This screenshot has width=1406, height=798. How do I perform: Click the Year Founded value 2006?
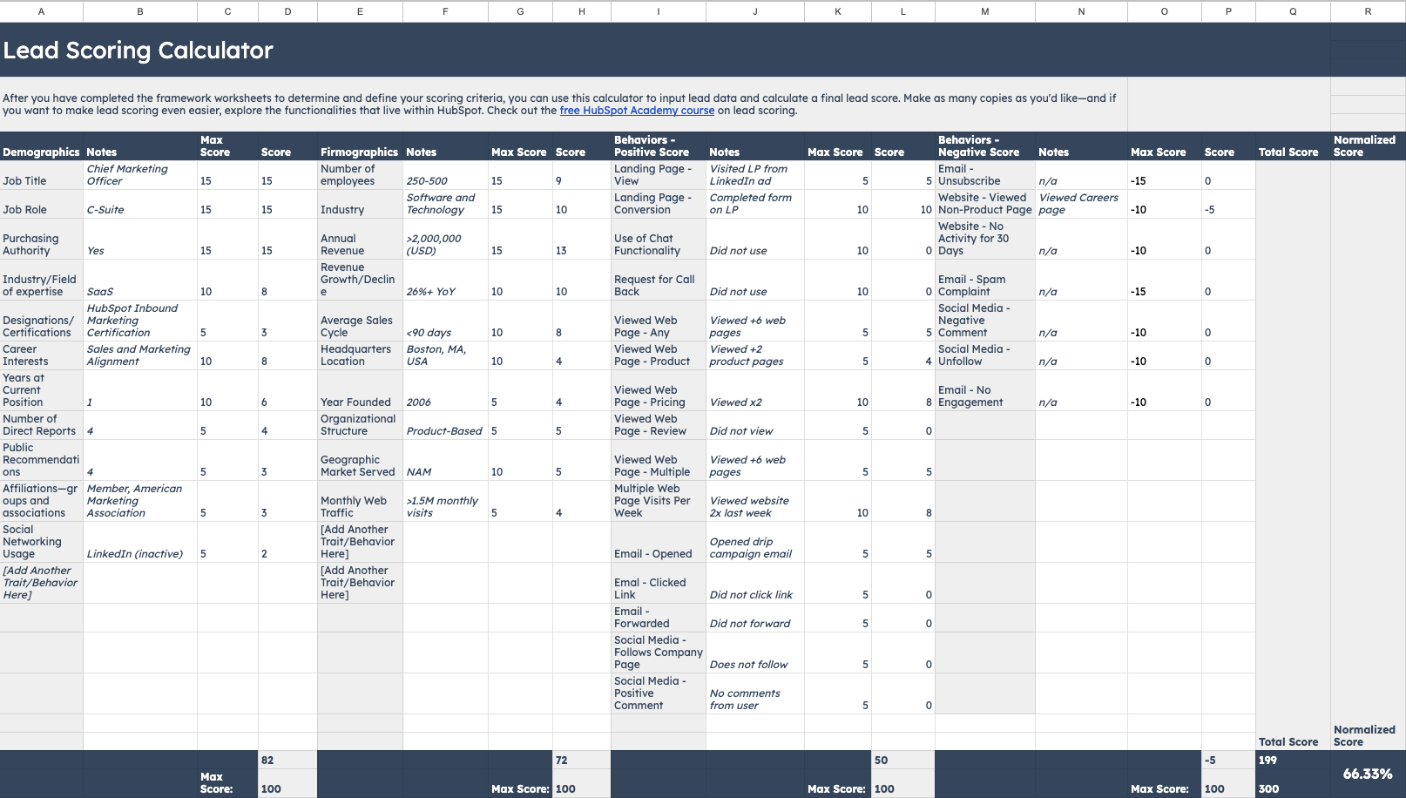[x=418, y=402]
